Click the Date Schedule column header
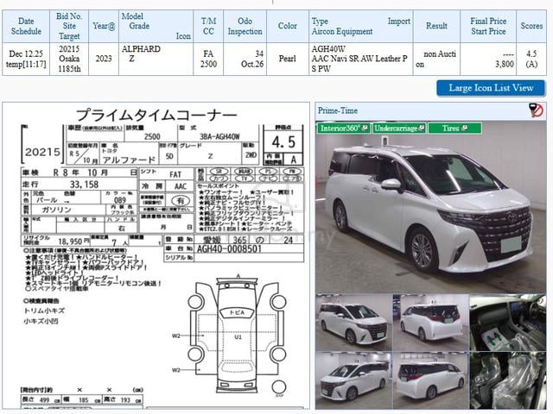The height and width of the screenshot is (414, 553). click(x=26, y=27)
